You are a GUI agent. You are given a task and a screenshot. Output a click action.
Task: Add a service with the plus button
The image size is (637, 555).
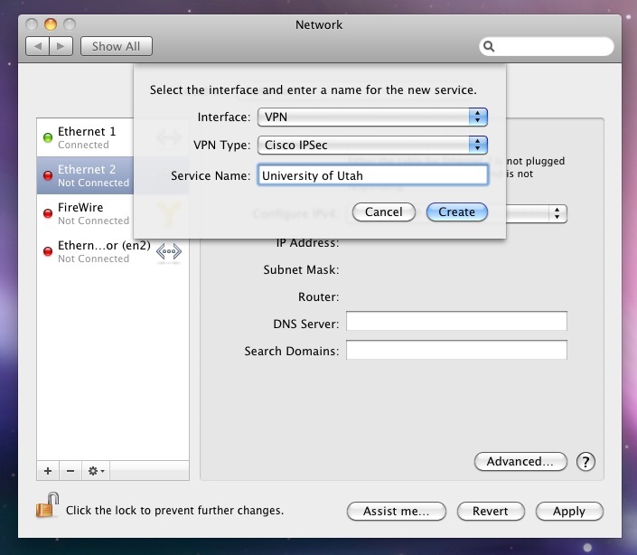pos(48,471)
